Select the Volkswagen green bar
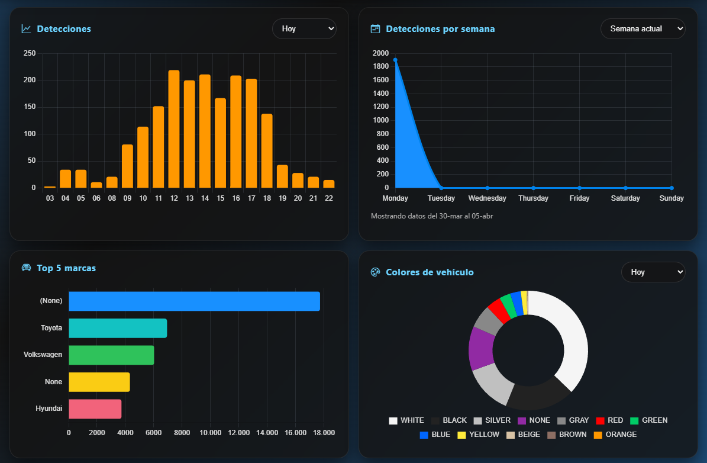This screenshot has width=707, height=463. tap(111, 355)
